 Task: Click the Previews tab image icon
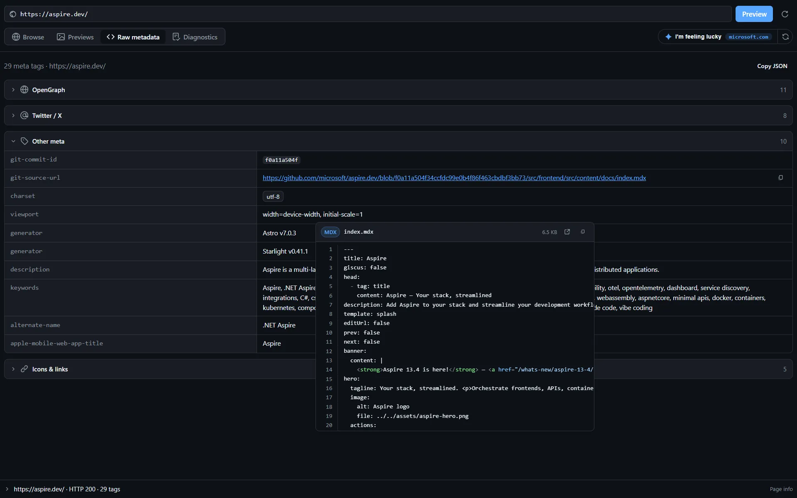tap(61, 37)
